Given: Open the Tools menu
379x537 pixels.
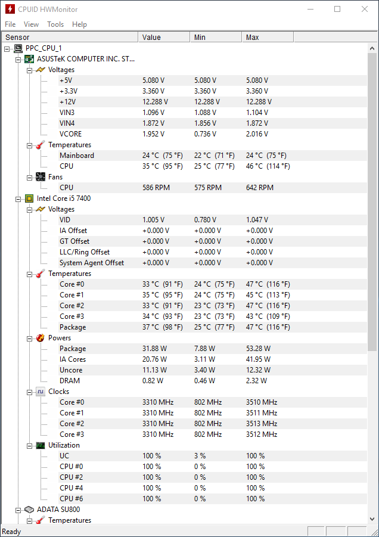Looking at the screenshot, I should point(55,24).
